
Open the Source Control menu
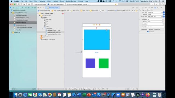coord(71,1)
